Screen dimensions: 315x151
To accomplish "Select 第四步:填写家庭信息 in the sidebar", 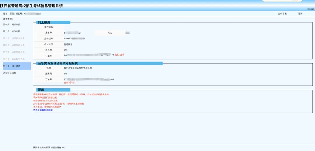I will (x=14, y=45).
